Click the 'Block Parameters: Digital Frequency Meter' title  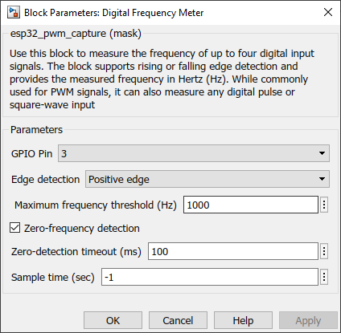click(x=114, y=13)
